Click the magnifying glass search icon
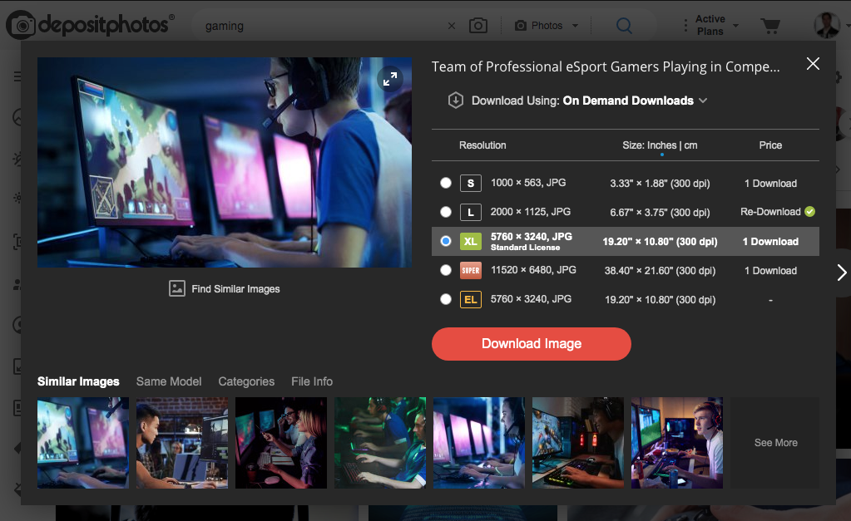Screen dimensions: 851x521 [x=624, y=26]
